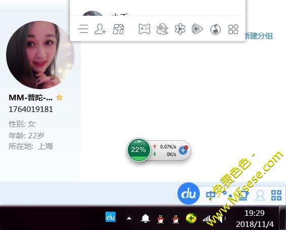Click the Tencent Video play icon
This screenshot has height=230, width=286.
pos(197,29)
